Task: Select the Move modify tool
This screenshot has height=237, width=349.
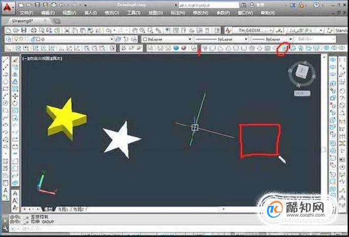Action: pos(15,96)
